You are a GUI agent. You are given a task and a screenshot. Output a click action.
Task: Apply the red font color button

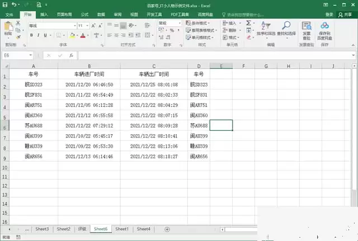[x=83, y=35]
